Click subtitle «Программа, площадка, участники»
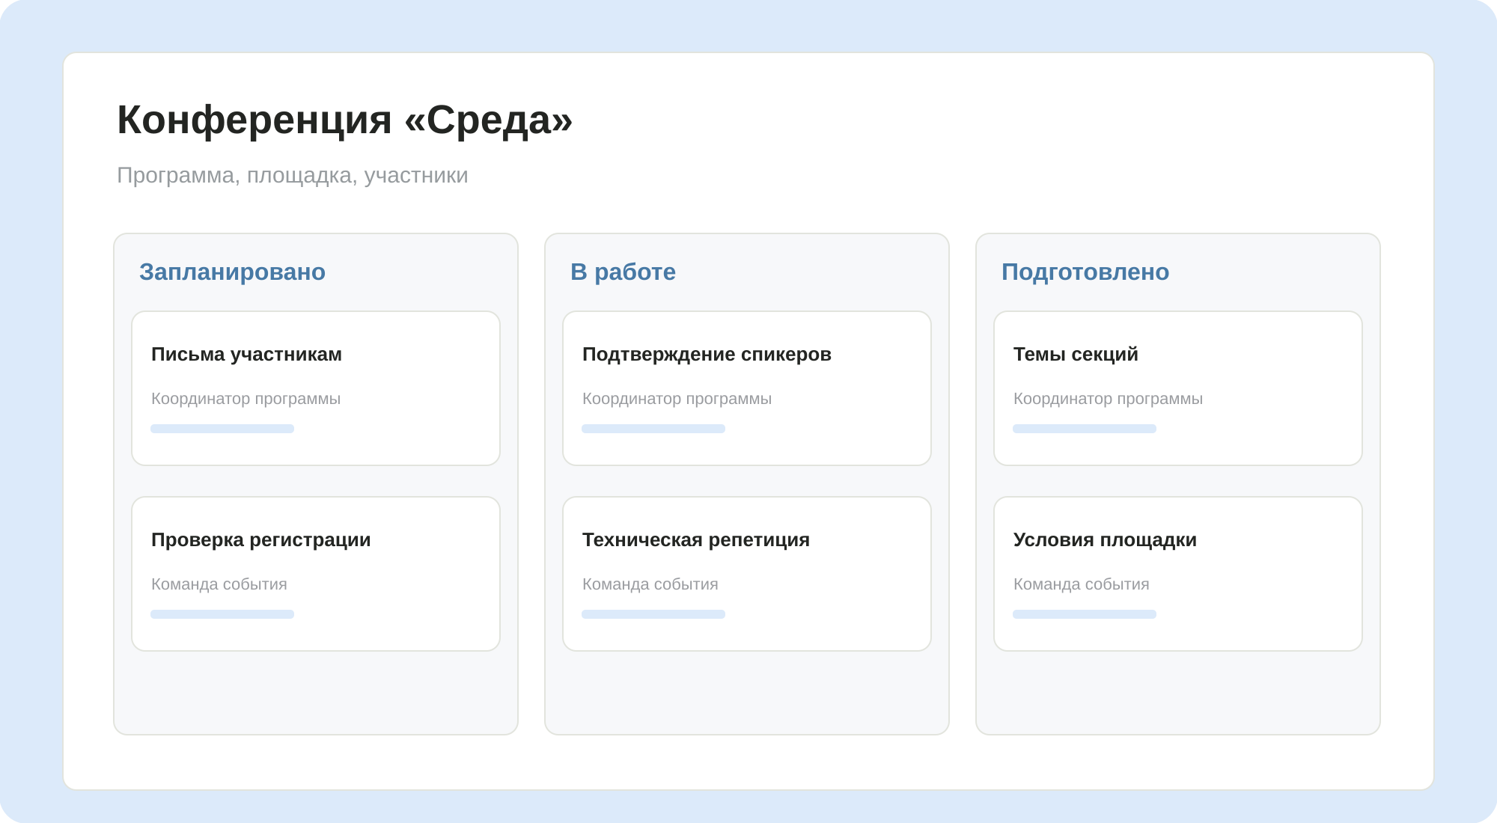This screenshot has width=1497, height=823. [293, 175]
